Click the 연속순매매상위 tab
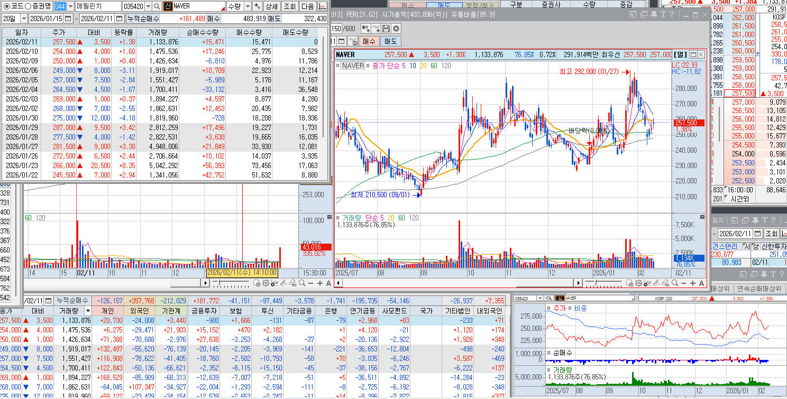Image resolution: width=787 pixels, height=399 pixels. point(759,289)
